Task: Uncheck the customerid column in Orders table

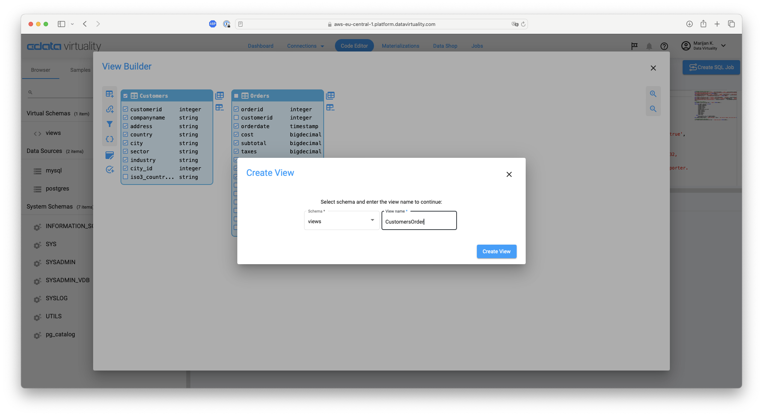Action: [236, 118]
